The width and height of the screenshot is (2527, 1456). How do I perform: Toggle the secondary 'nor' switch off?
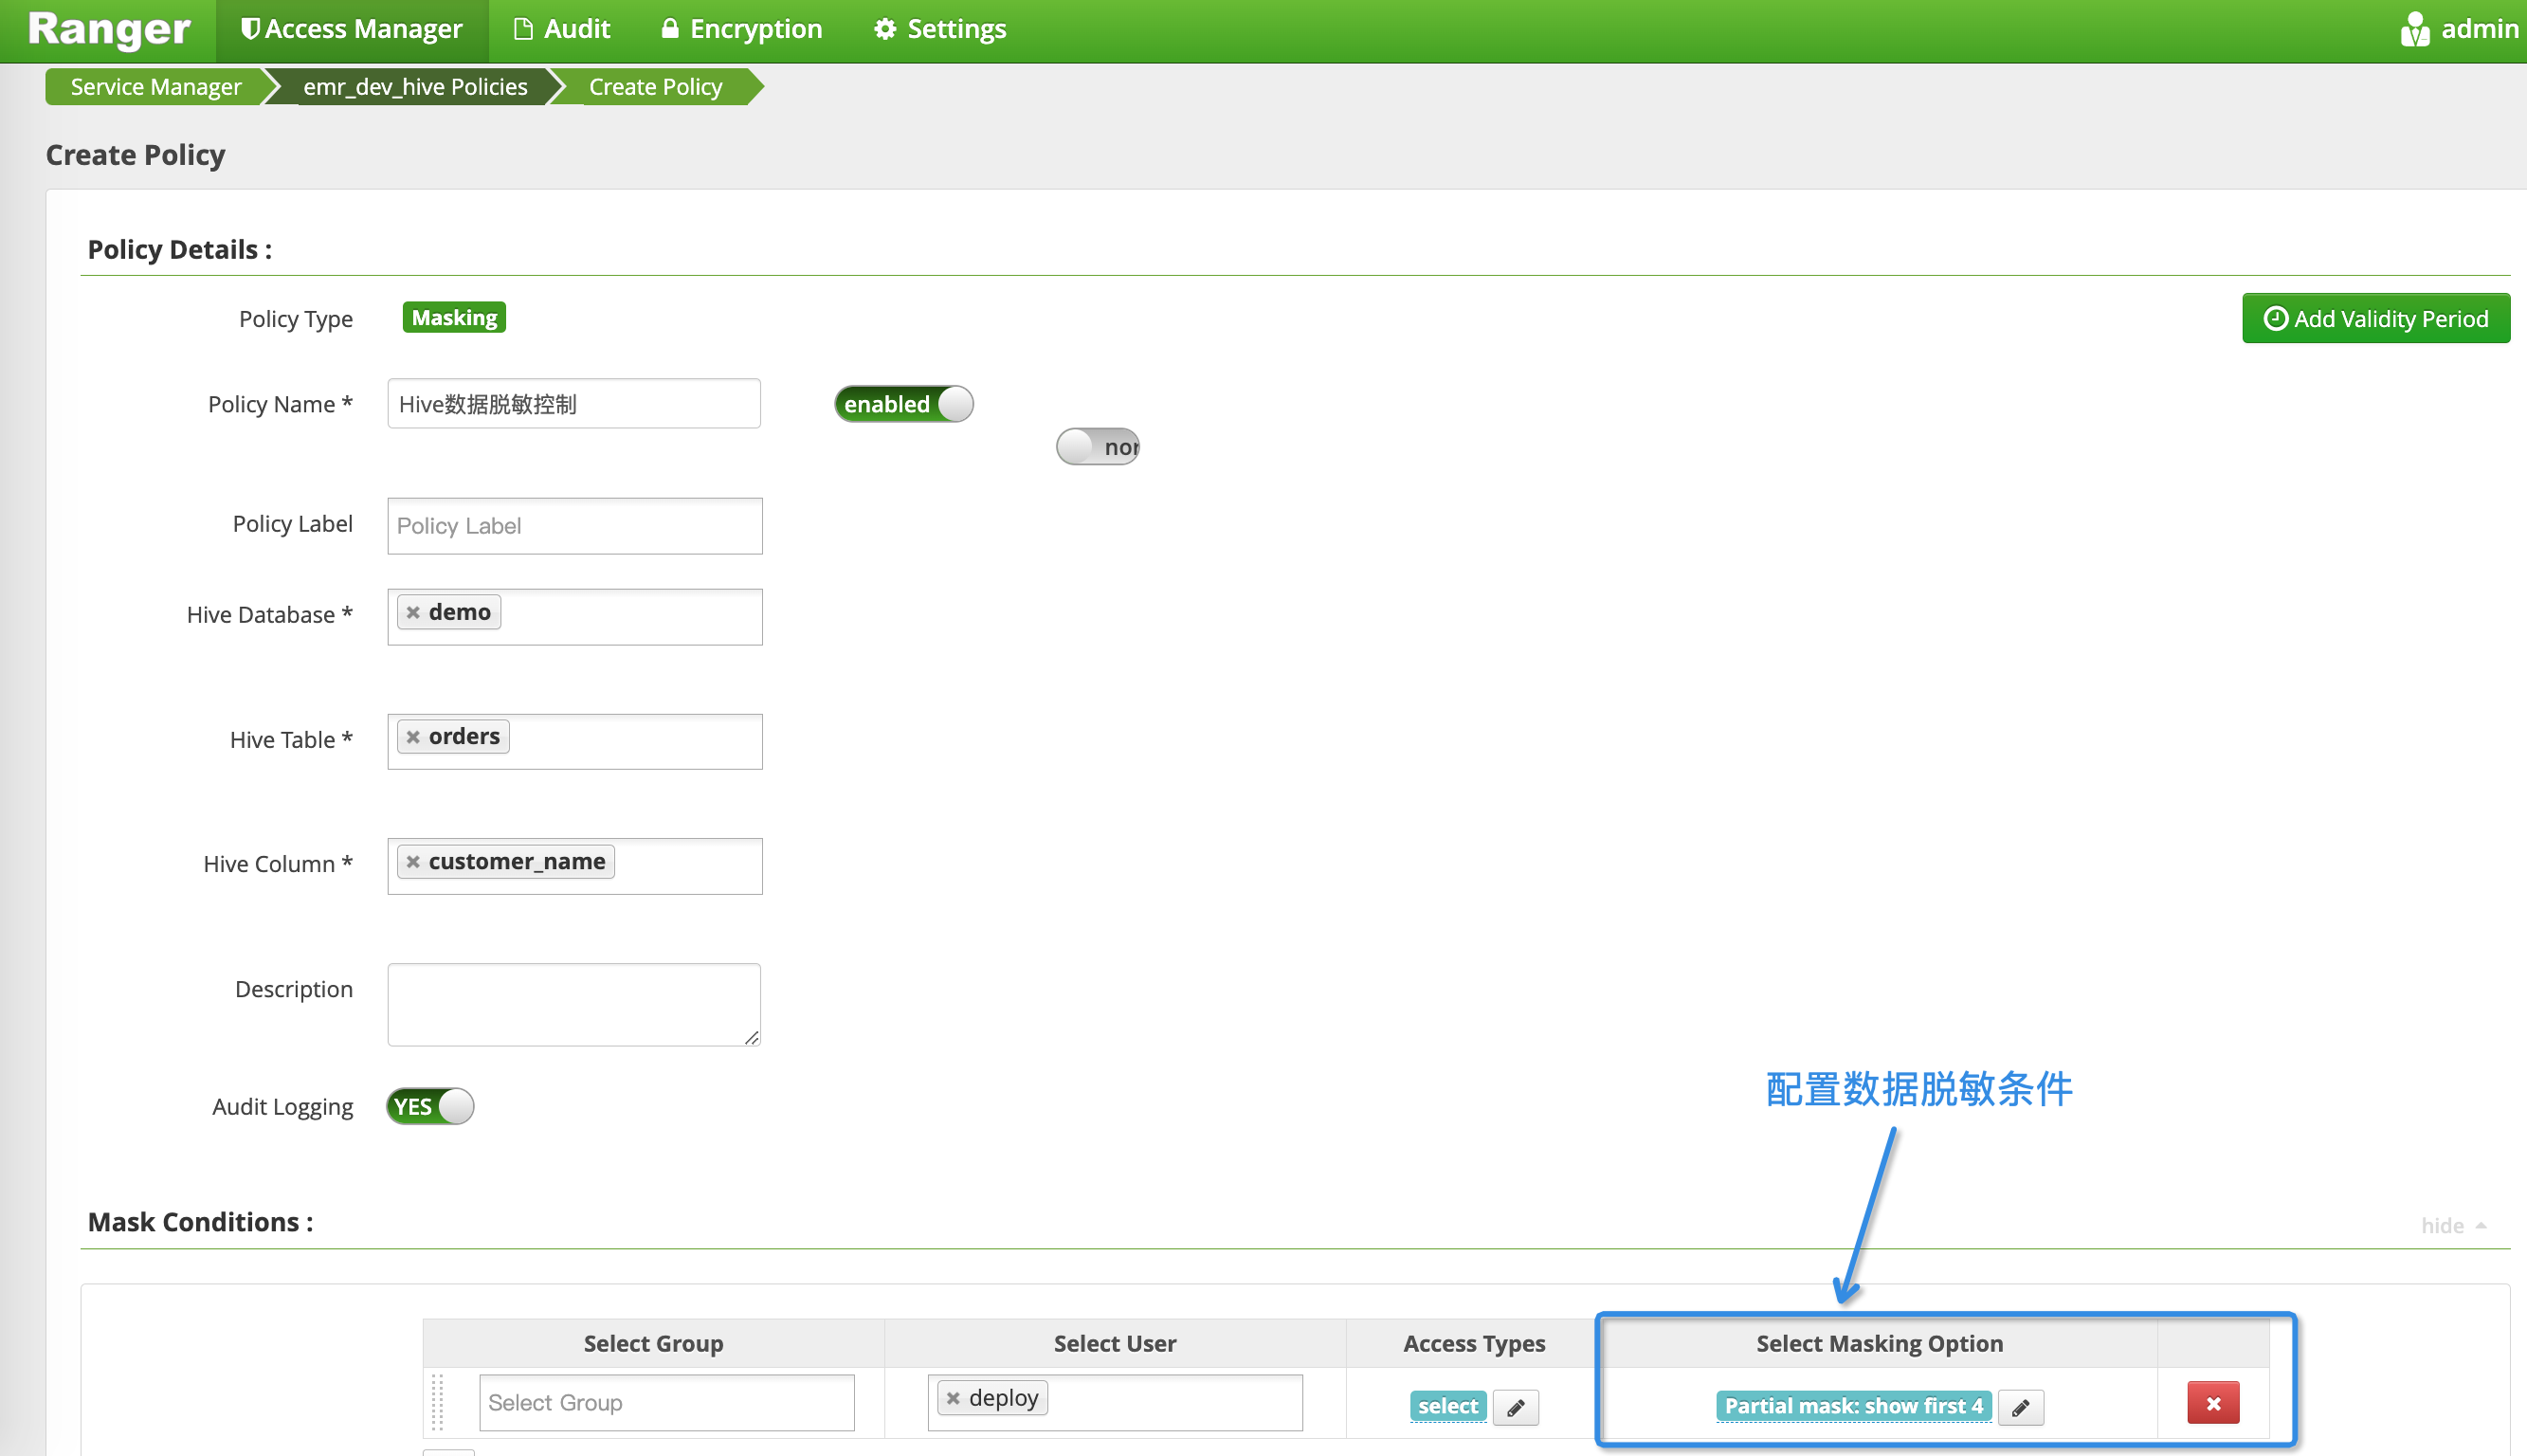[x=1097, y=447]
